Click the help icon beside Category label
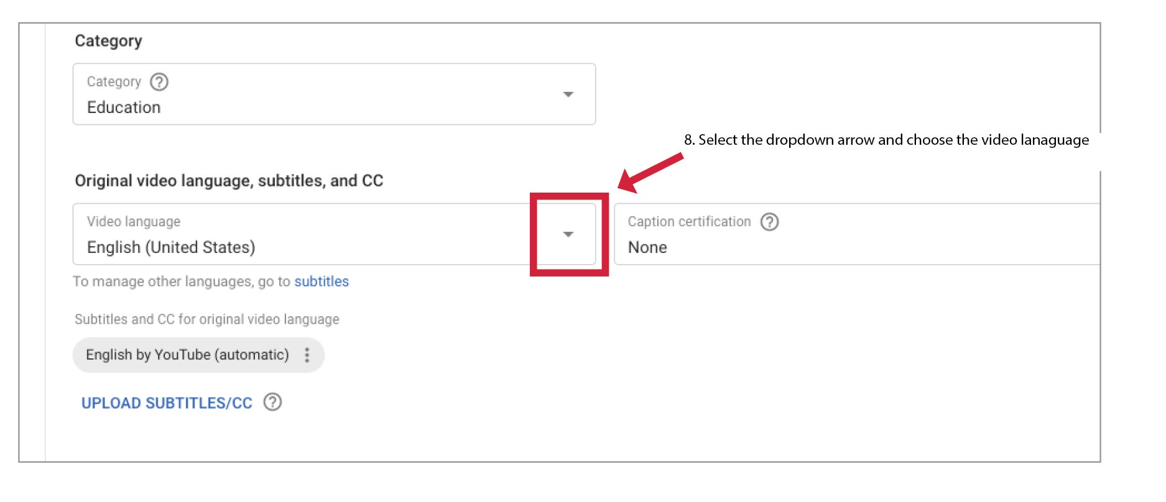The image size is (1166, 502). tap(159, 82)
